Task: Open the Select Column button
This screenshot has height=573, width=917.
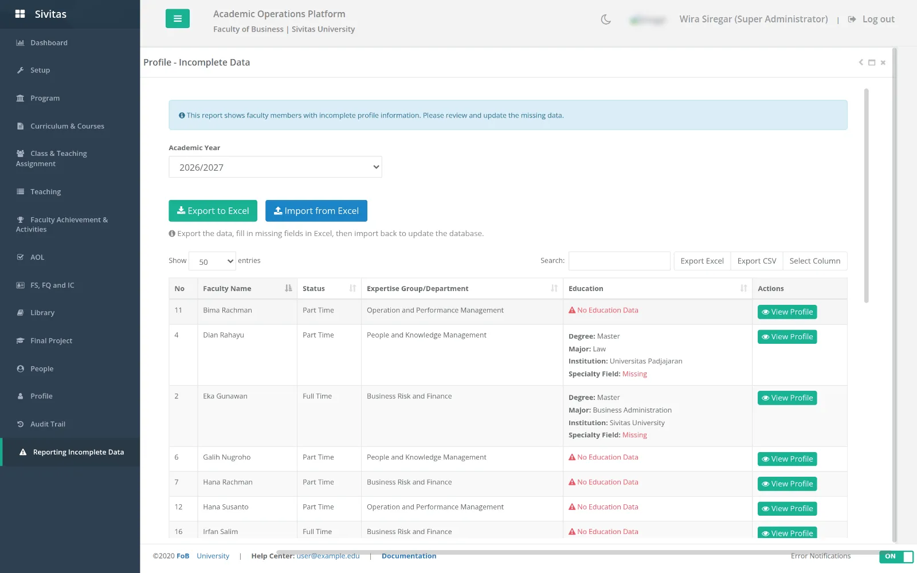Action: [815, 261]
